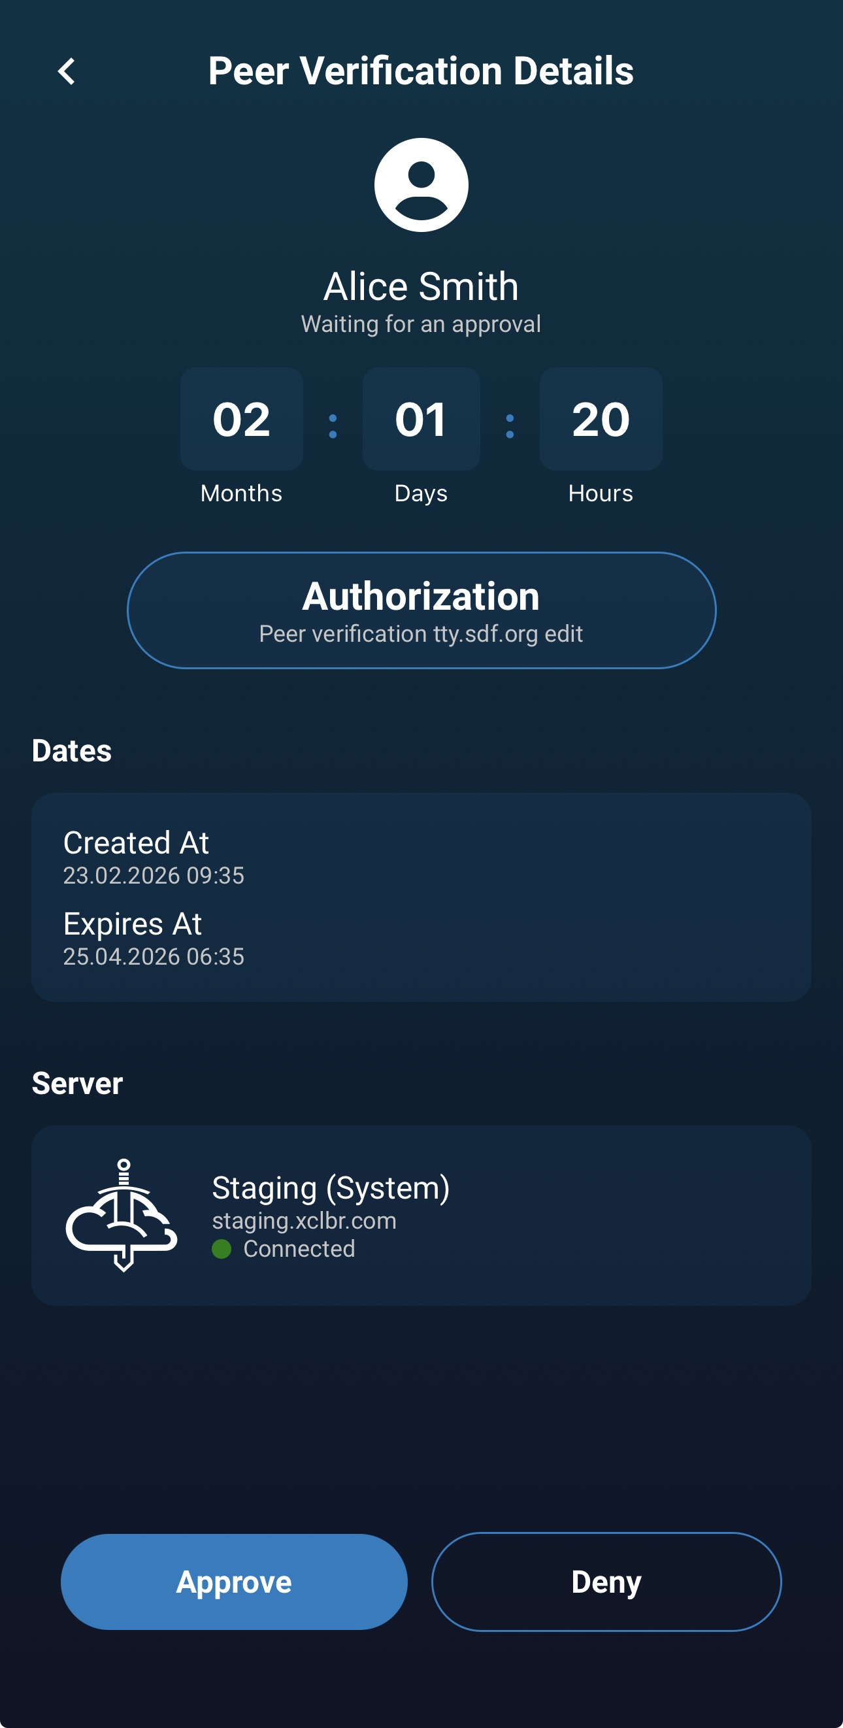Open the Authorization details button
The image size is (843, 1728).
point(421,610)
